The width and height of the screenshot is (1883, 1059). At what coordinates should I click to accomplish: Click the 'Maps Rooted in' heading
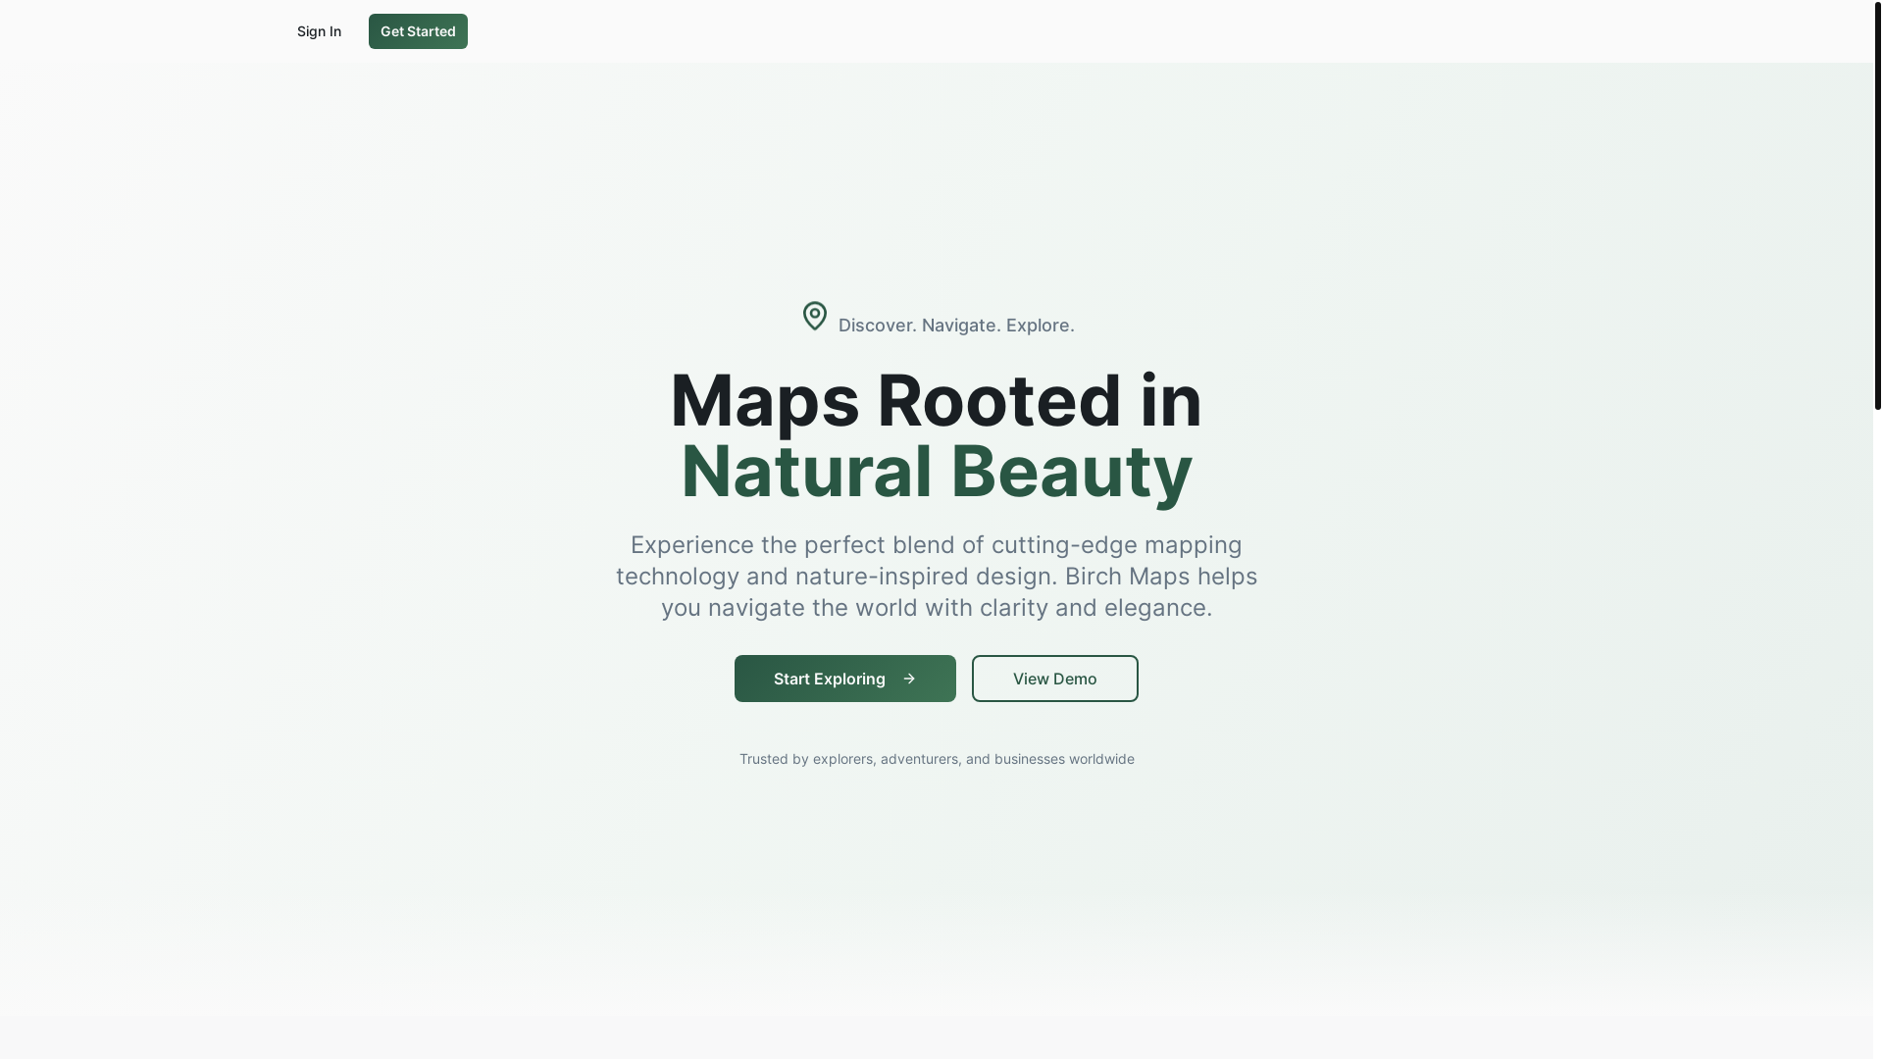(x=937, y=400)
